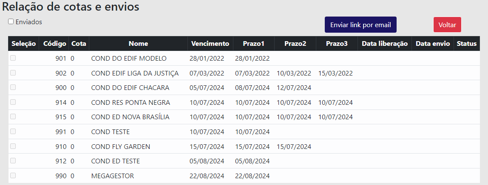Click the Status column header
This screenshot has width=488, height=185.
point(466,43)
